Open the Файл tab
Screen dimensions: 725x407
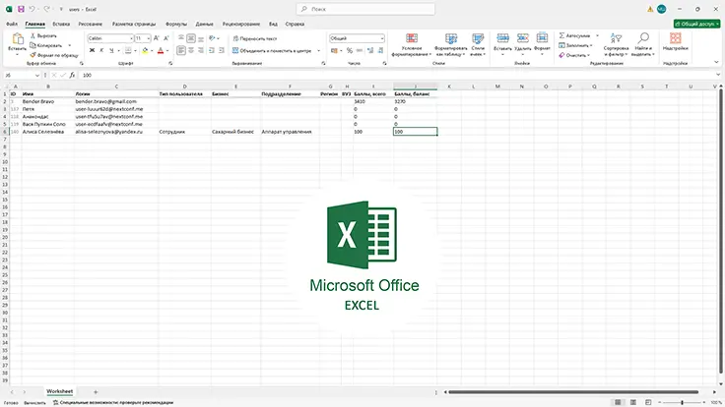pos(12,24)
